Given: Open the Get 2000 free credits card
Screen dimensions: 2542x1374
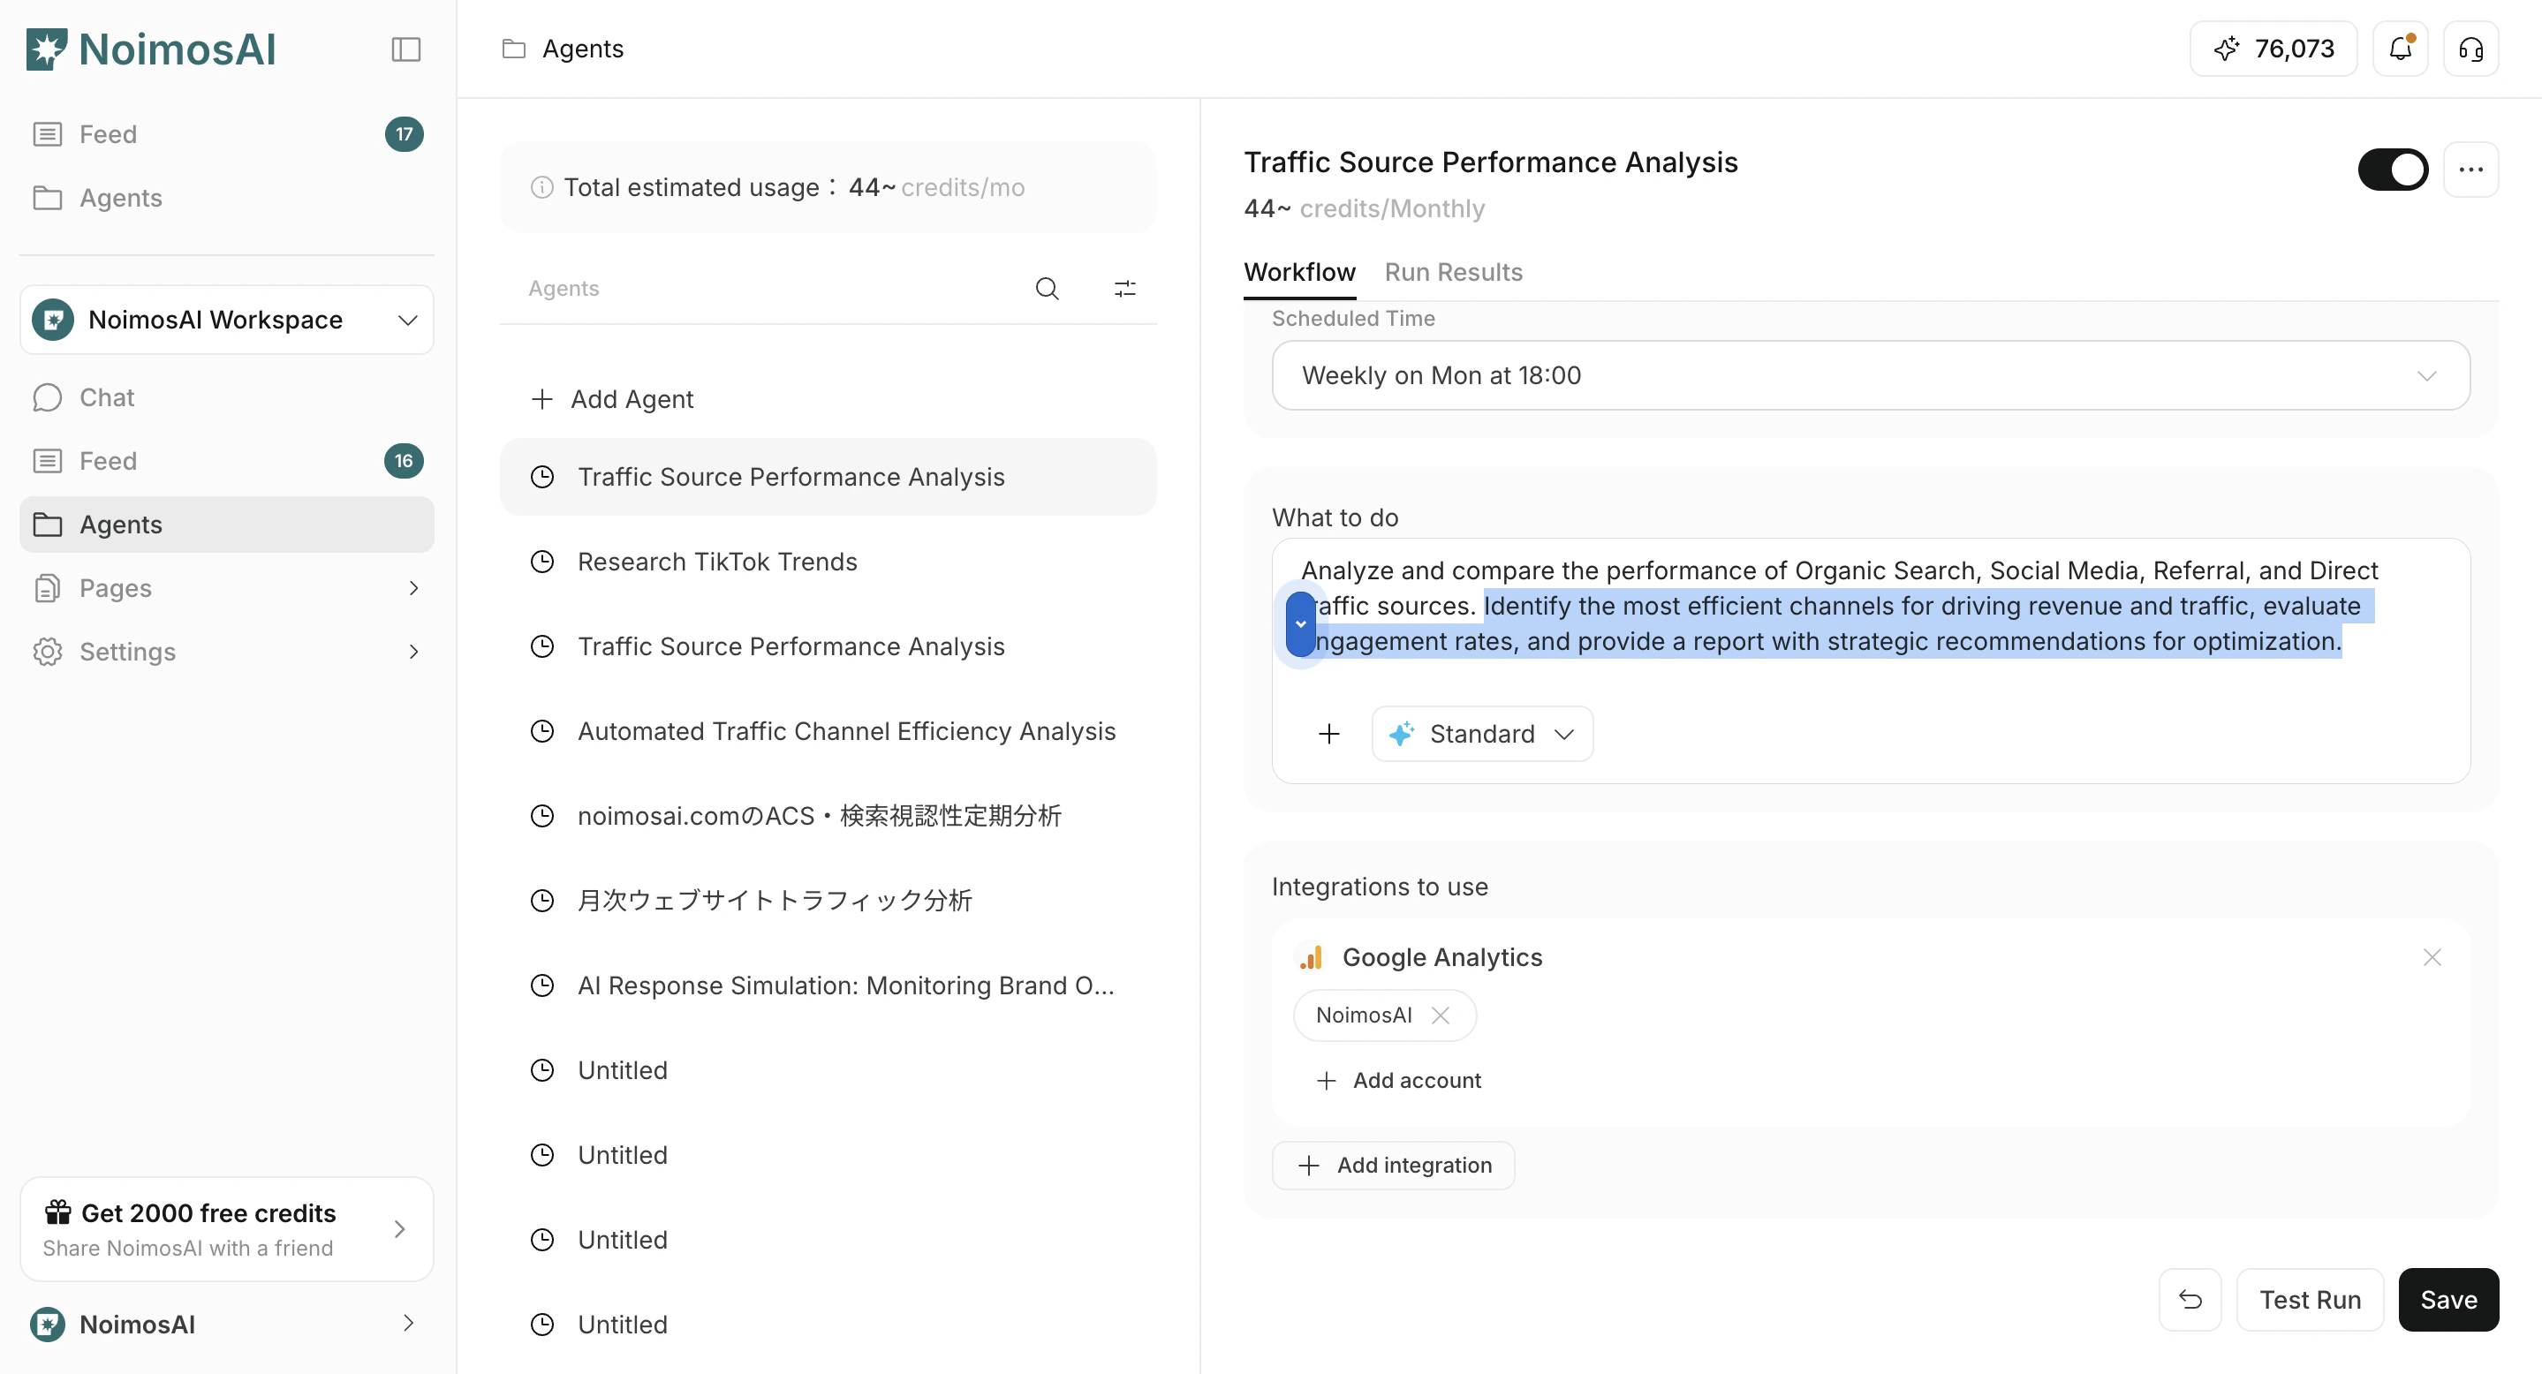Looking at the screenshot, I should (227, 1229).
